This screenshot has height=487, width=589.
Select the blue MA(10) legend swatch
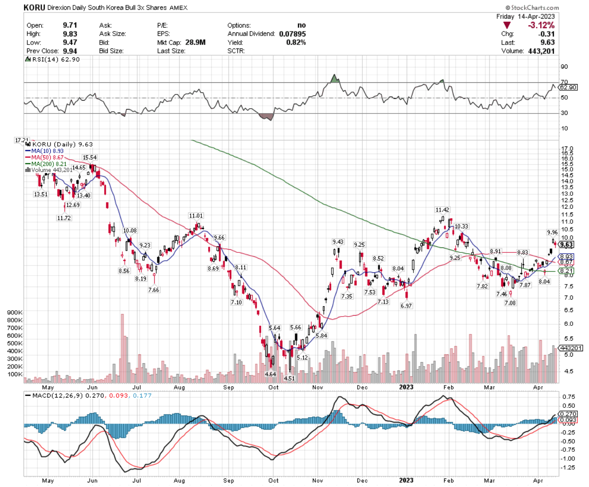[28, 151]
